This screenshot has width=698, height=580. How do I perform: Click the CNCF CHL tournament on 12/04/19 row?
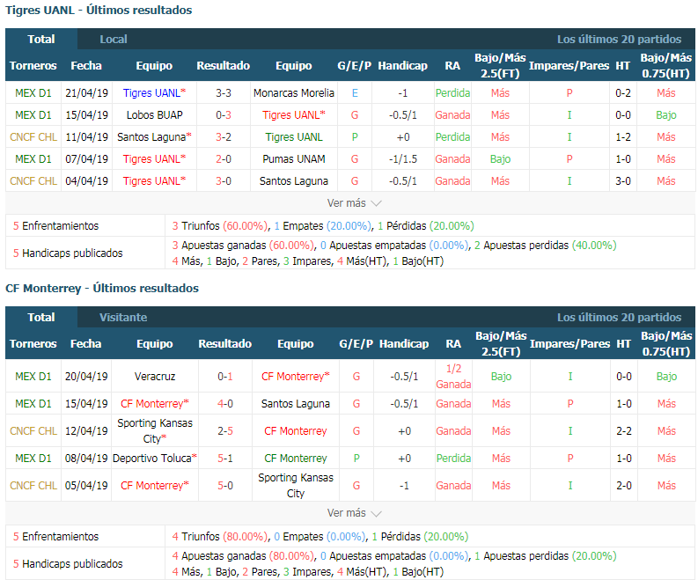point(33,431)
